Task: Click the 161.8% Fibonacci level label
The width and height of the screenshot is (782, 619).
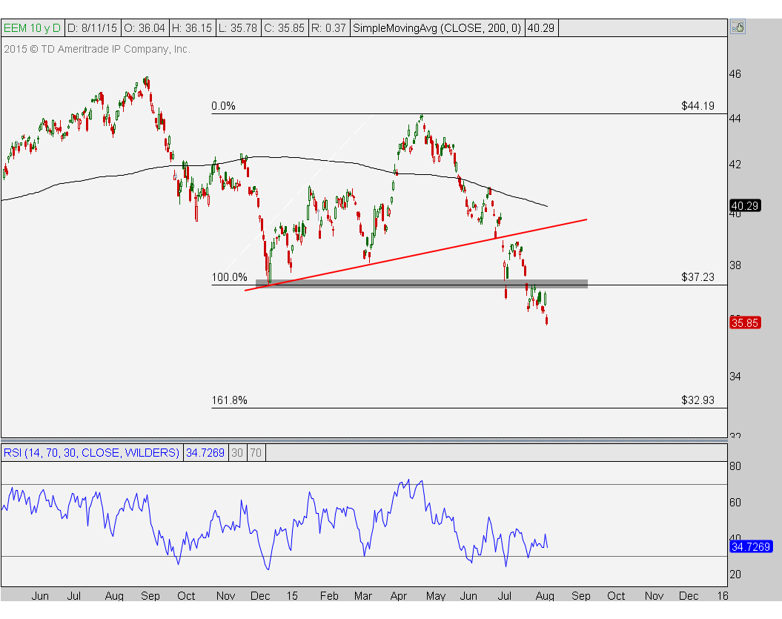Action: point(230,400)
